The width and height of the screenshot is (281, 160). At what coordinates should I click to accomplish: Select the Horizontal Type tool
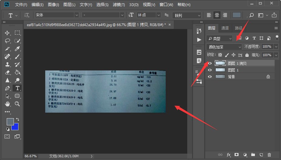17,88
